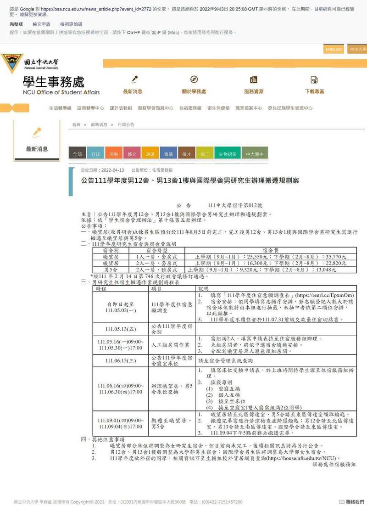Select the 演講 category tab
Image resolution: width=367 pixels, height=506 pixels.
[150, 153]
